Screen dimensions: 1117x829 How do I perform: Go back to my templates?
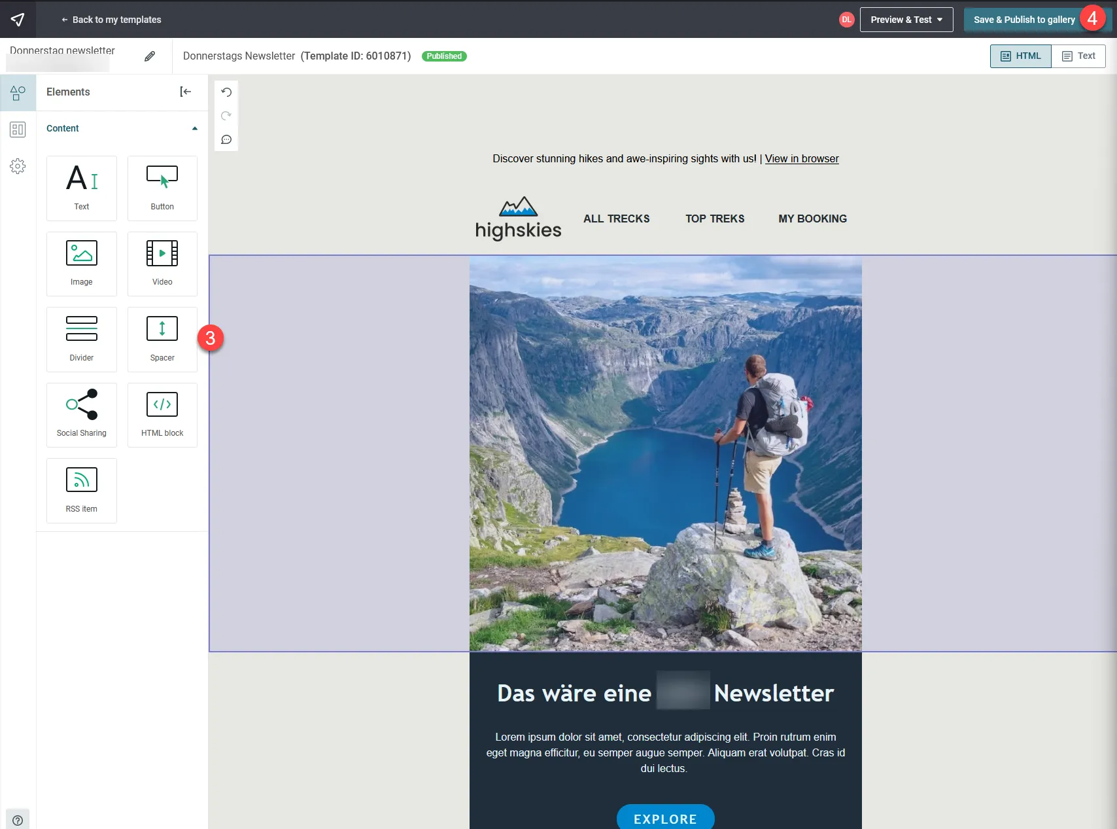pos(111,20)
